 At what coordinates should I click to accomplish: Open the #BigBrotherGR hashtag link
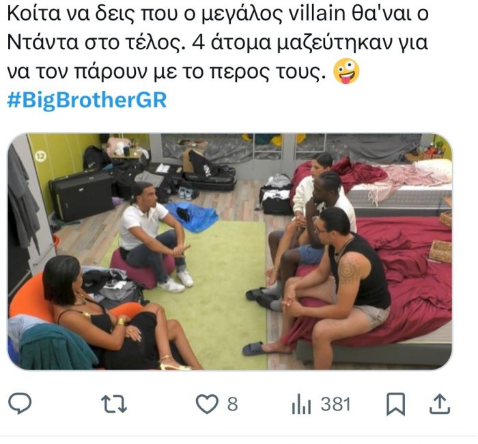[87, 100]
